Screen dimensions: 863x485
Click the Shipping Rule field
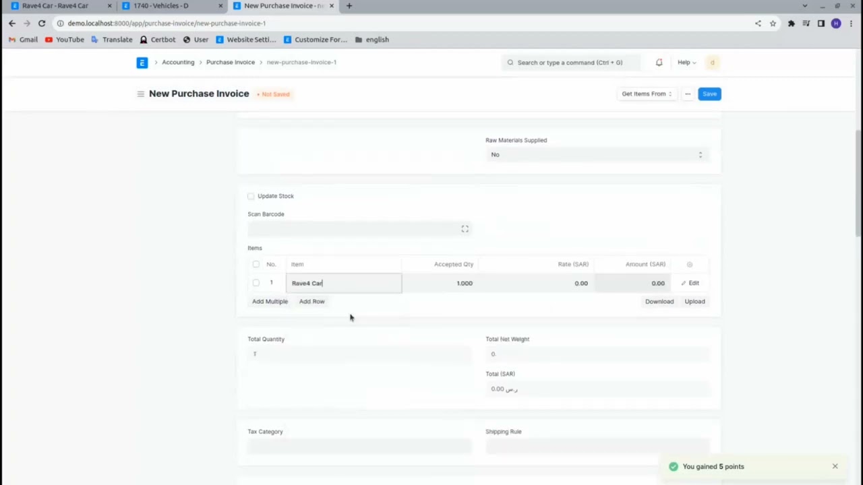pos(597,446)
